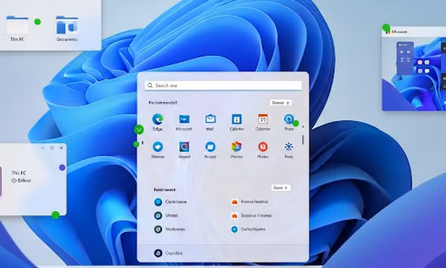This screenshot has width=446, height=268.
Task: Click the small button beside the lower section heading
Action: point(281,188)
